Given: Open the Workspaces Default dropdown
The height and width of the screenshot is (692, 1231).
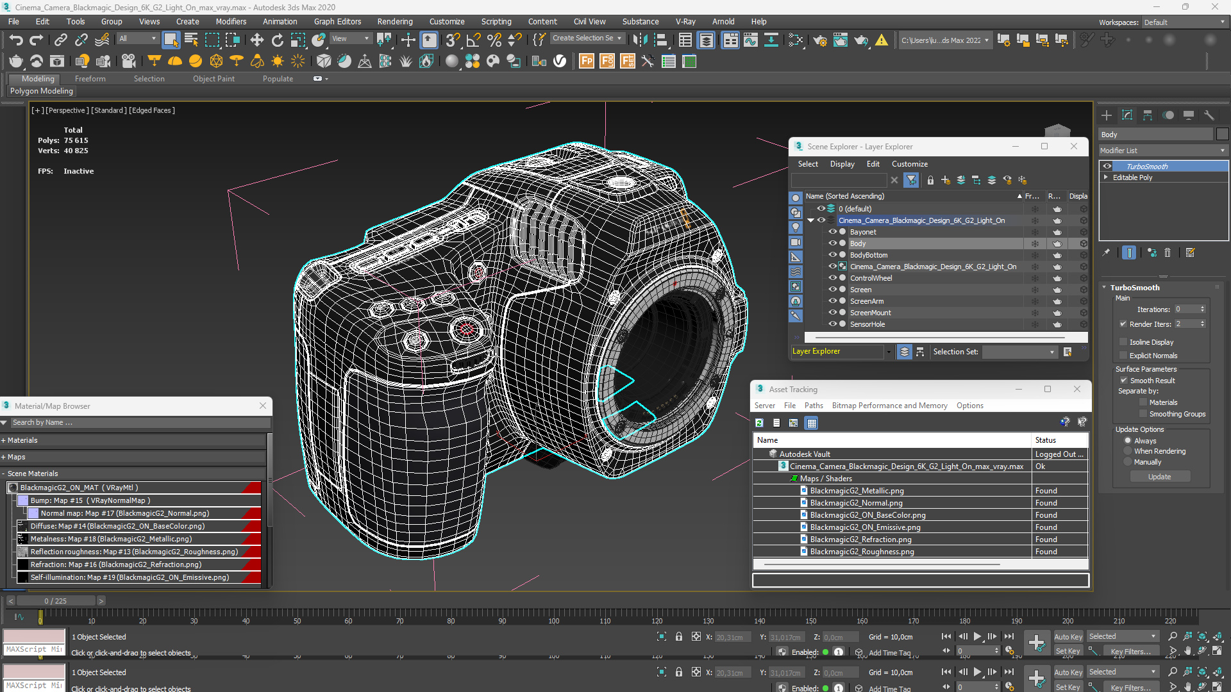Looking at the screenshot, I should 1185,22.
